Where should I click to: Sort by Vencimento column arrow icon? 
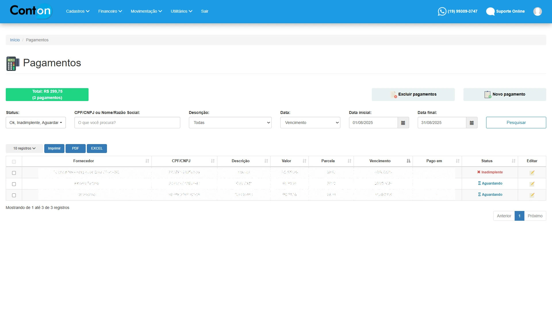[x=408, y=161]
